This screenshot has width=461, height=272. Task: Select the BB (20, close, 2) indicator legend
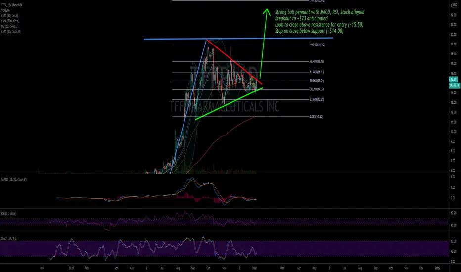coord(10,27)
